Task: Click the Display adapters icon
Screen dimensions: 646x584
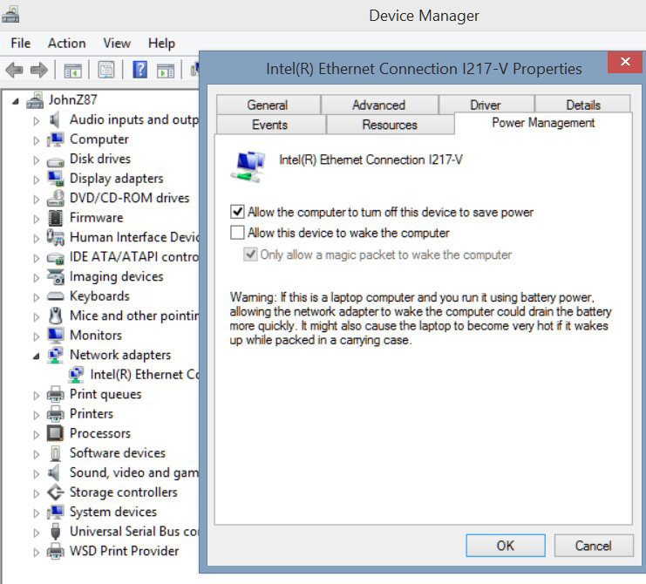Action: pyautogui.click(x=56, y=179)
